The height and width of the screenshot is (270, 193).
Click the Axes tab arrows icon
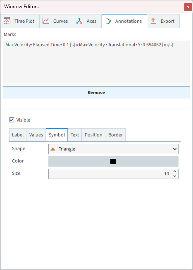(79, 21)
